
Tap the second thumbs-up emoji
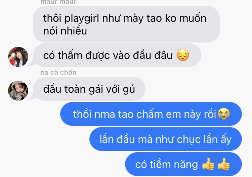pyautogui.click(x=223, y=164)
